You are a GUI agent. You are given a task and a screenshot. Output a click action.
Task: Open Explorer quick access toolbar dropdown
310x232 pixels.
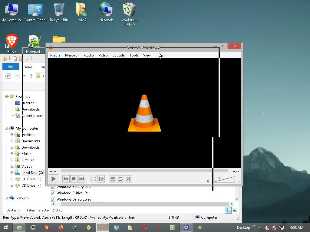pos(27,59)
